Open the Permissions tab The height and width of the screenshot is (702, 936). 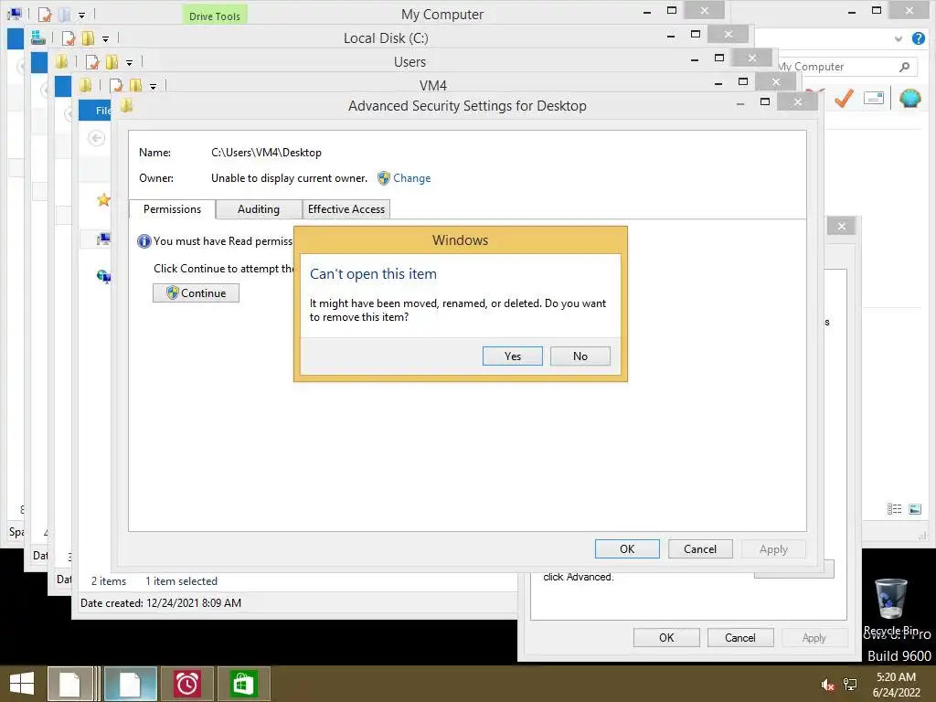(x=172, y=209)
